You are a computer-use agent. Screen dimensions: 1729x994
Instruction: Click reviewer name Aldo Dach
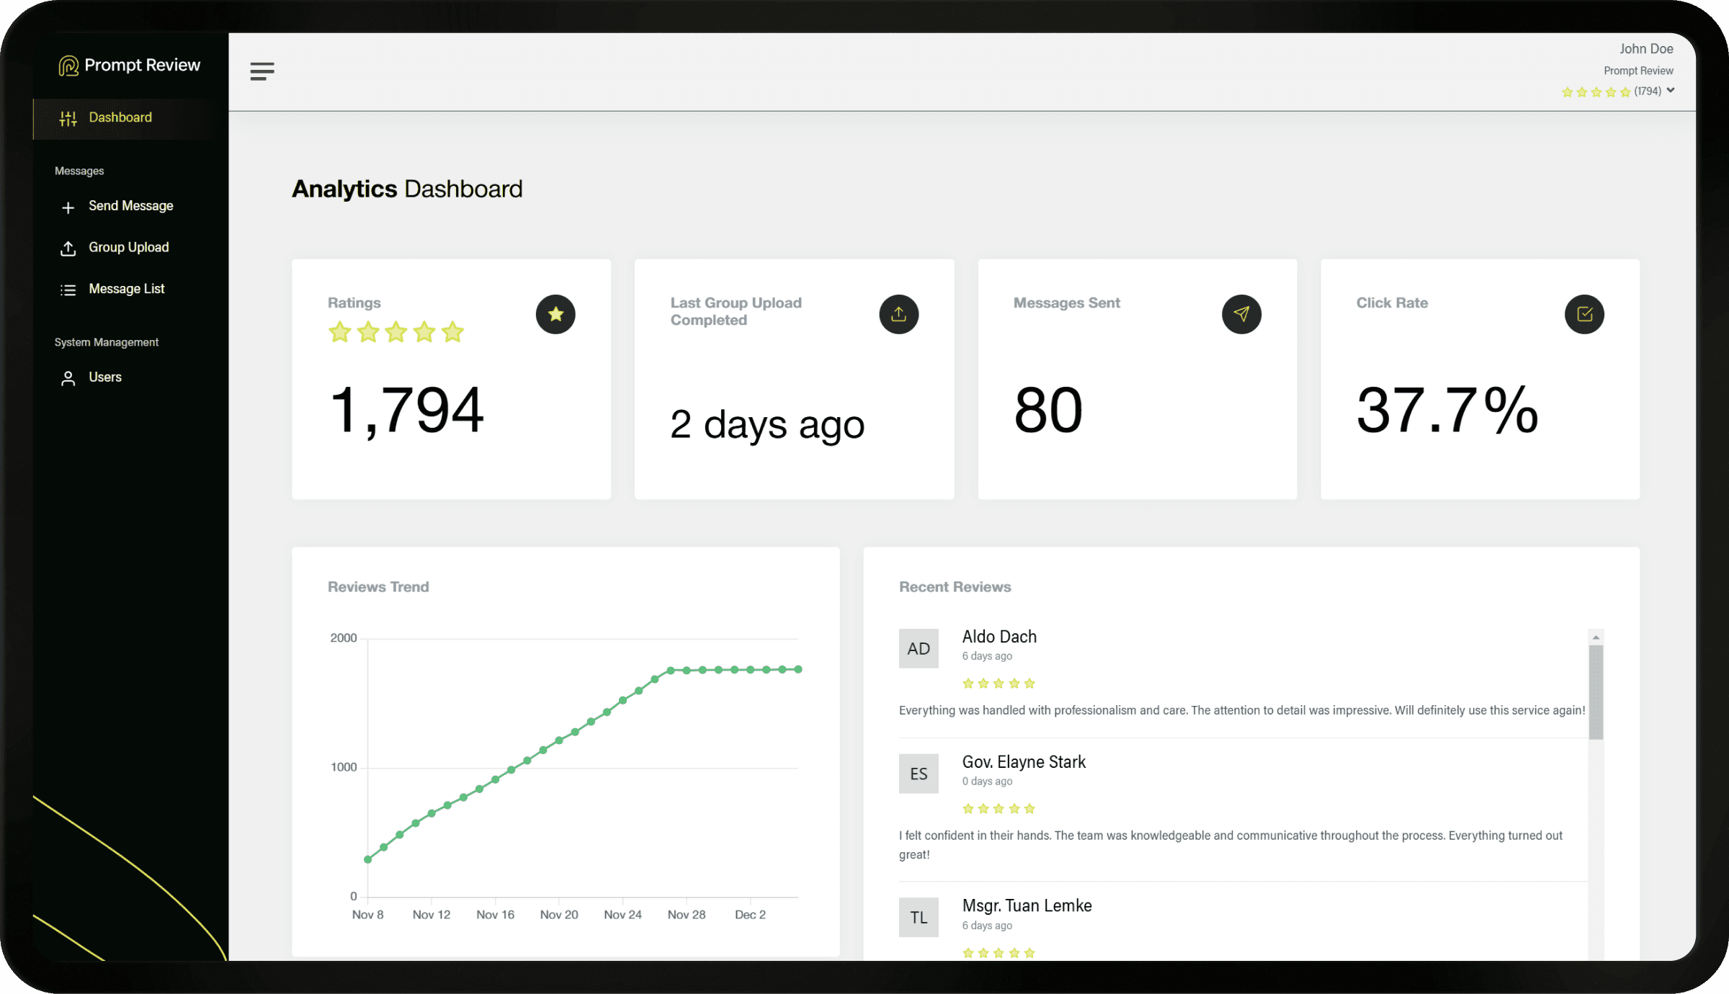pyautogui.click(x=999, y=637)
